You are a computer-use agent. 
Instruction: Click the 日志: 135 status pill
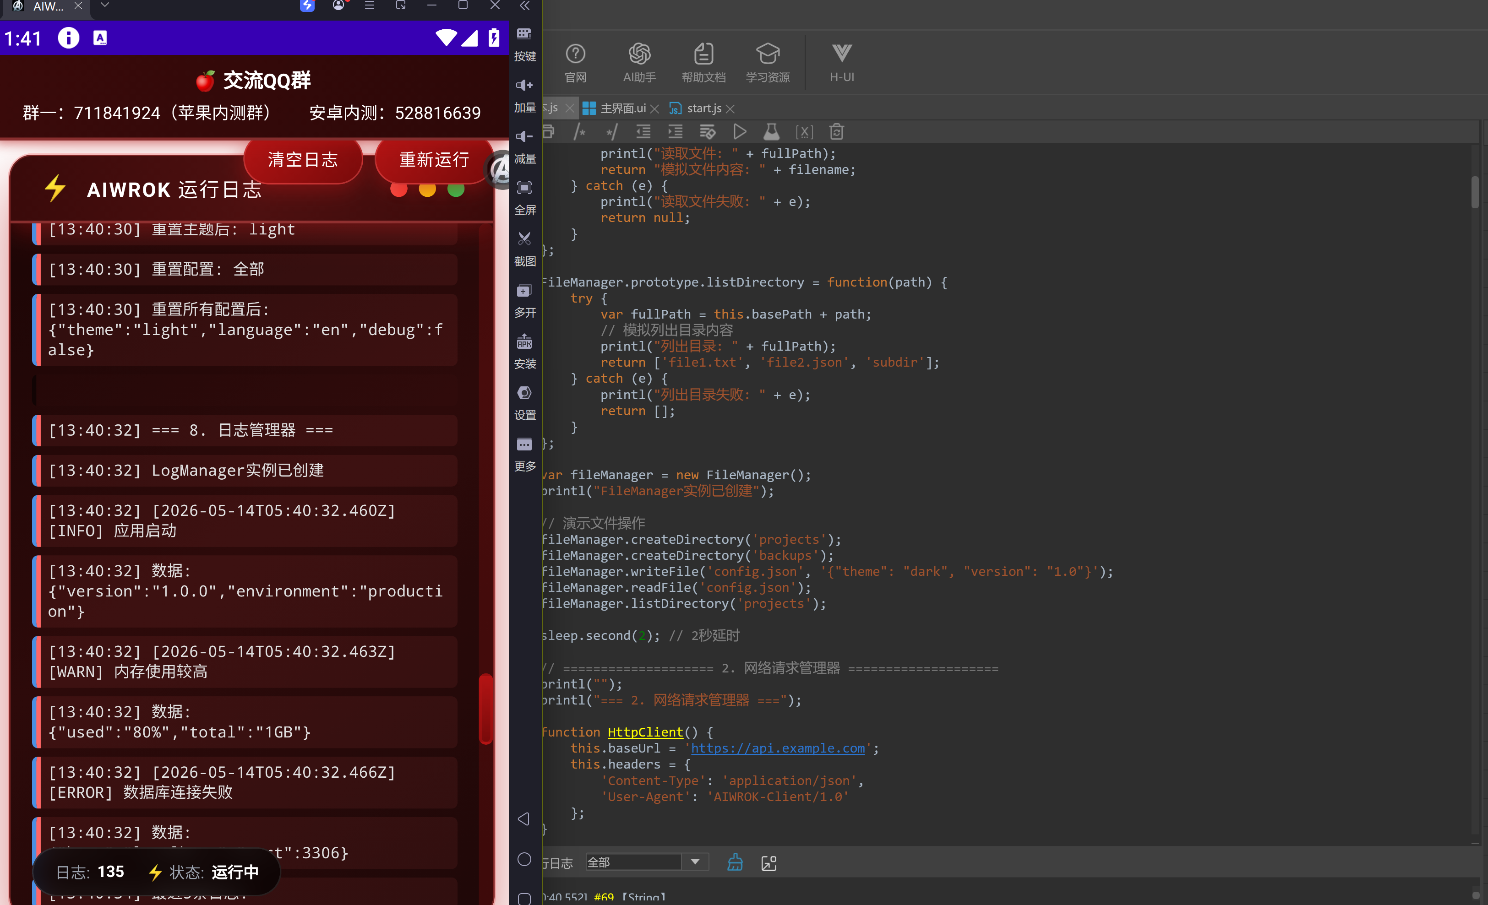coord(89,871)
